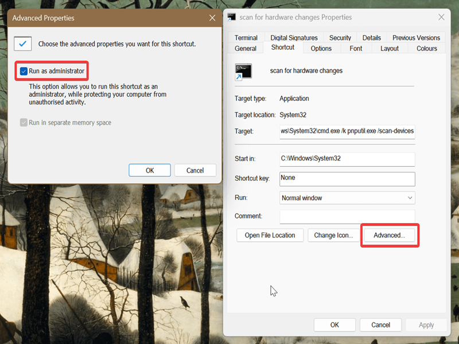Click the Run in separate memory space checkbox
This screenshot has height=344, width=459.
(24, 123)
